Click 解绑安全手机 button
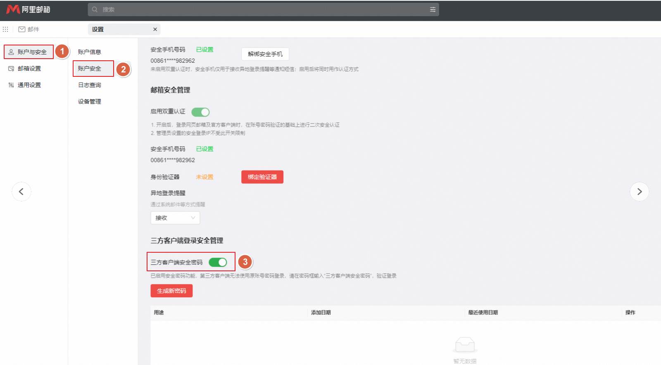 [x=265, y=54]
